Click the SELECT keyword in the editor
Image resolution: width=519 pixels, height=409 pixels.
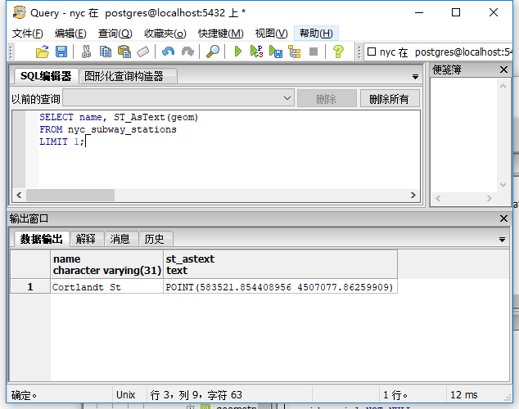coord(56,117)
